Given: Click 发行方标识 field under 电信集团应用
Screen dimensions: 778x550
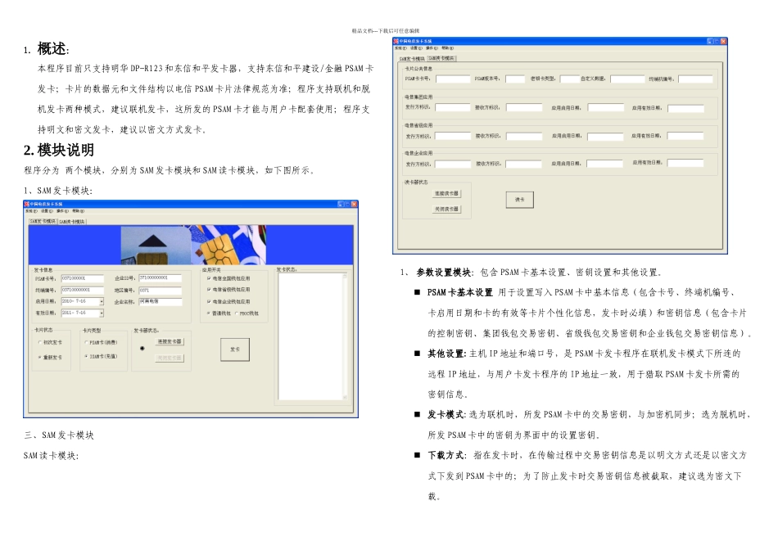Looking at the screenshot, I should pyautogui.click(x=453, y=107).
